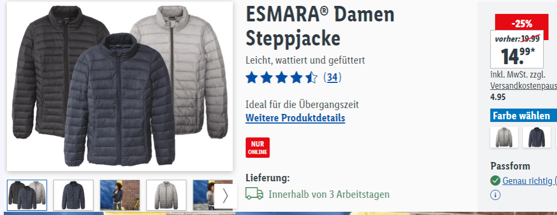The image size is (557, 215).
Task: Click the green checkmark next to Genau richtig
Action: tap(495, 181)
